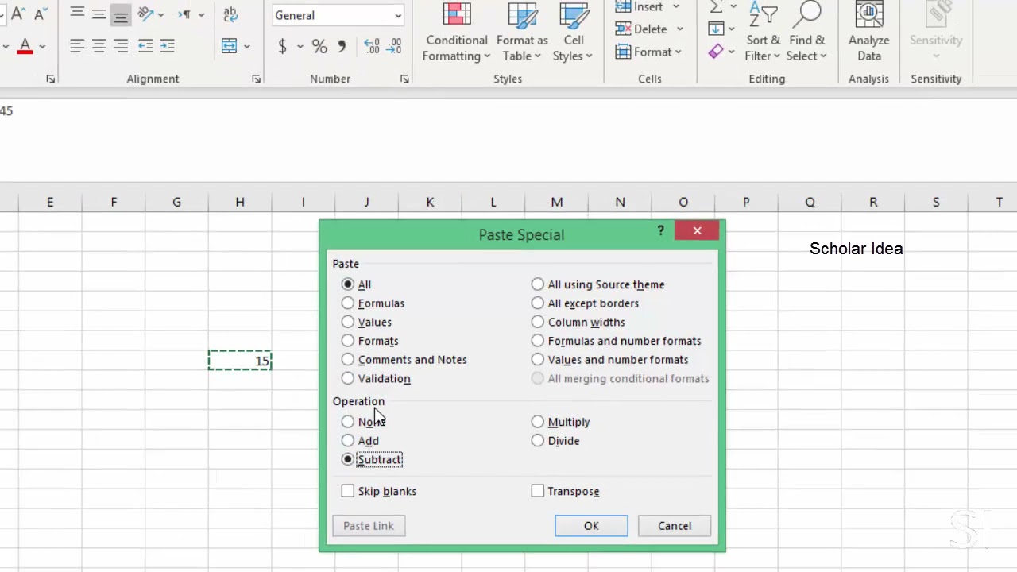Image resolution: width=1017 pixels, height=572 pixels.
Task: Click the Paste Special help question mark
Action: pos(660,231)
